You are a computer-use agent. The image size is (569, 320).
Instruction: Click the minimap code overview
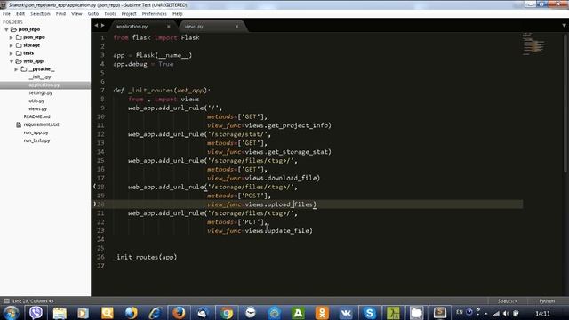pyautogui.click(x=533, y=44)
